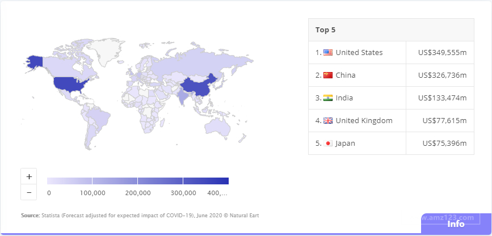The width and height of the screenshot is (492, 236).
Task: Click the United States revenue value US$349,555m
Action: pos(442,53)
